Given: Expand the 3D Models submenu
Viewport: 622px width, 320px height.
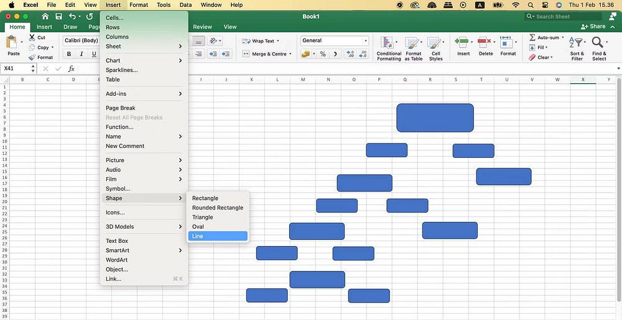Looking at the screenshot, I should [144, 227].
